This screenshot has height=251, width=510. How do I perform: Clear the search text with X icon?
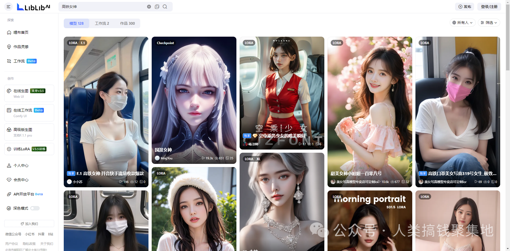[149, 7]
